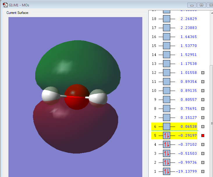Click the virtual orbital 15 box
The image size is (213, 177).
[166, 46]
